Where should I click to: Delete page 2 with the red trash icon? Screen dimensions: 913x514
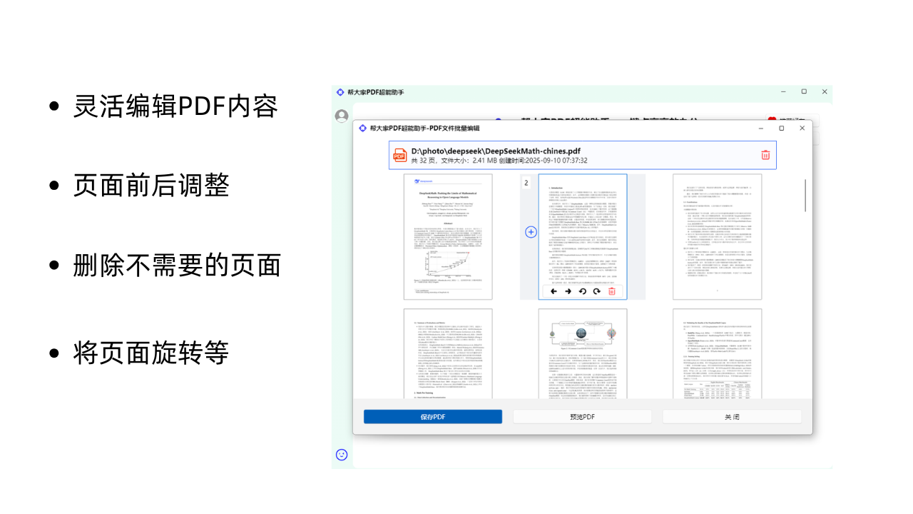tap(611, 291)
